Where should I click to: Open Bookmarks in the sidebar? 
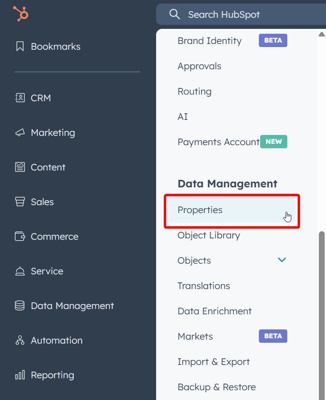click(x=56, y=47)
